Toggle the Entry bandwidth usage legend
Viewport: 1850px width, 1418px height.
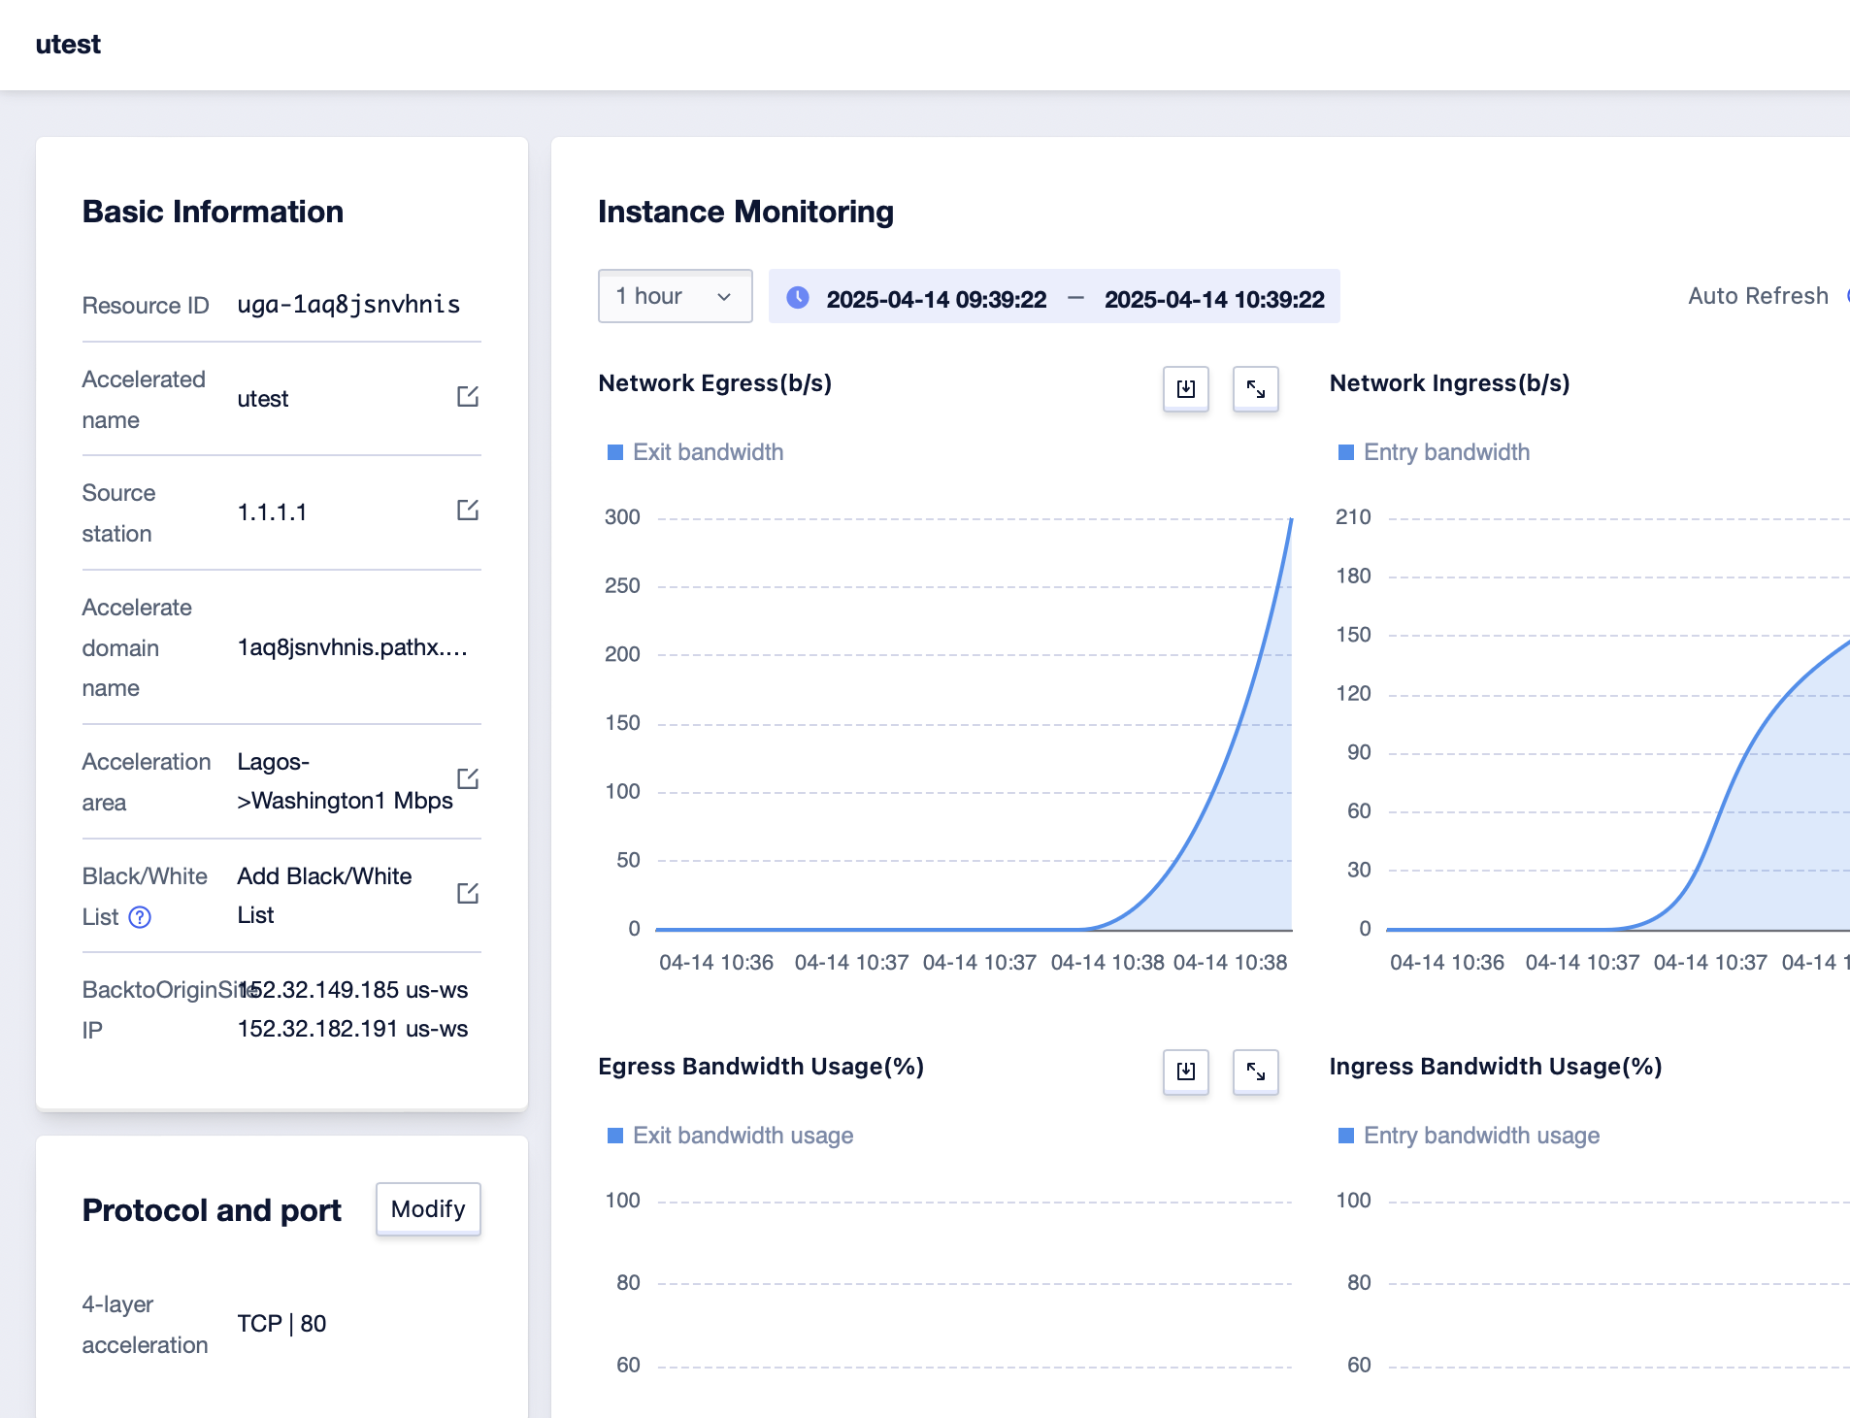(x=1469, y=1136)
